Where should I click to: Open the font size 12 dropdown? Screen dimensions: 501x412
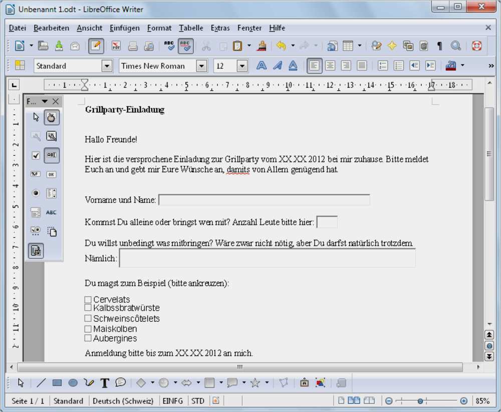click(x=242, y=66)
